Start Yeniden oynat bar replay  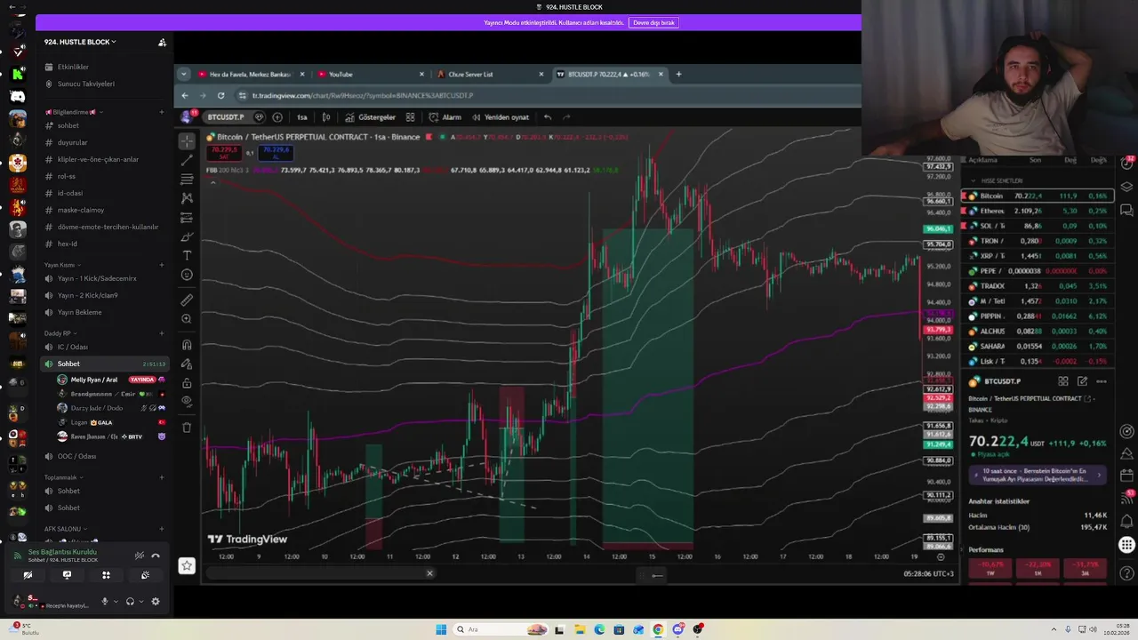pos(500,116)
